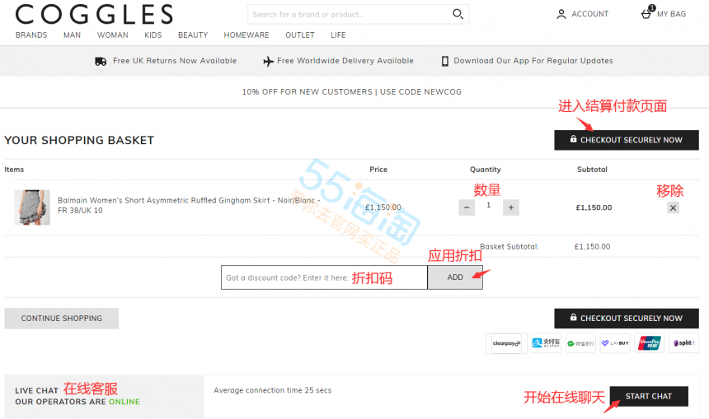Click the UnionPay payment icon
This screenshot has width=709, height=419.
650,343
